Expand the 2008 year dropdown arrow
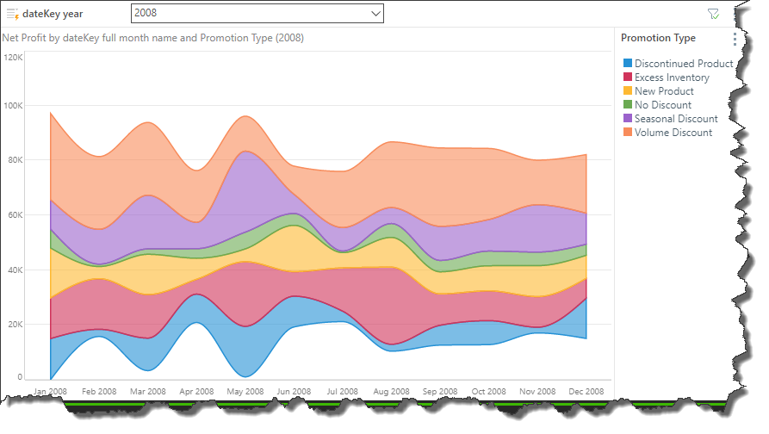 pos(375,14)
